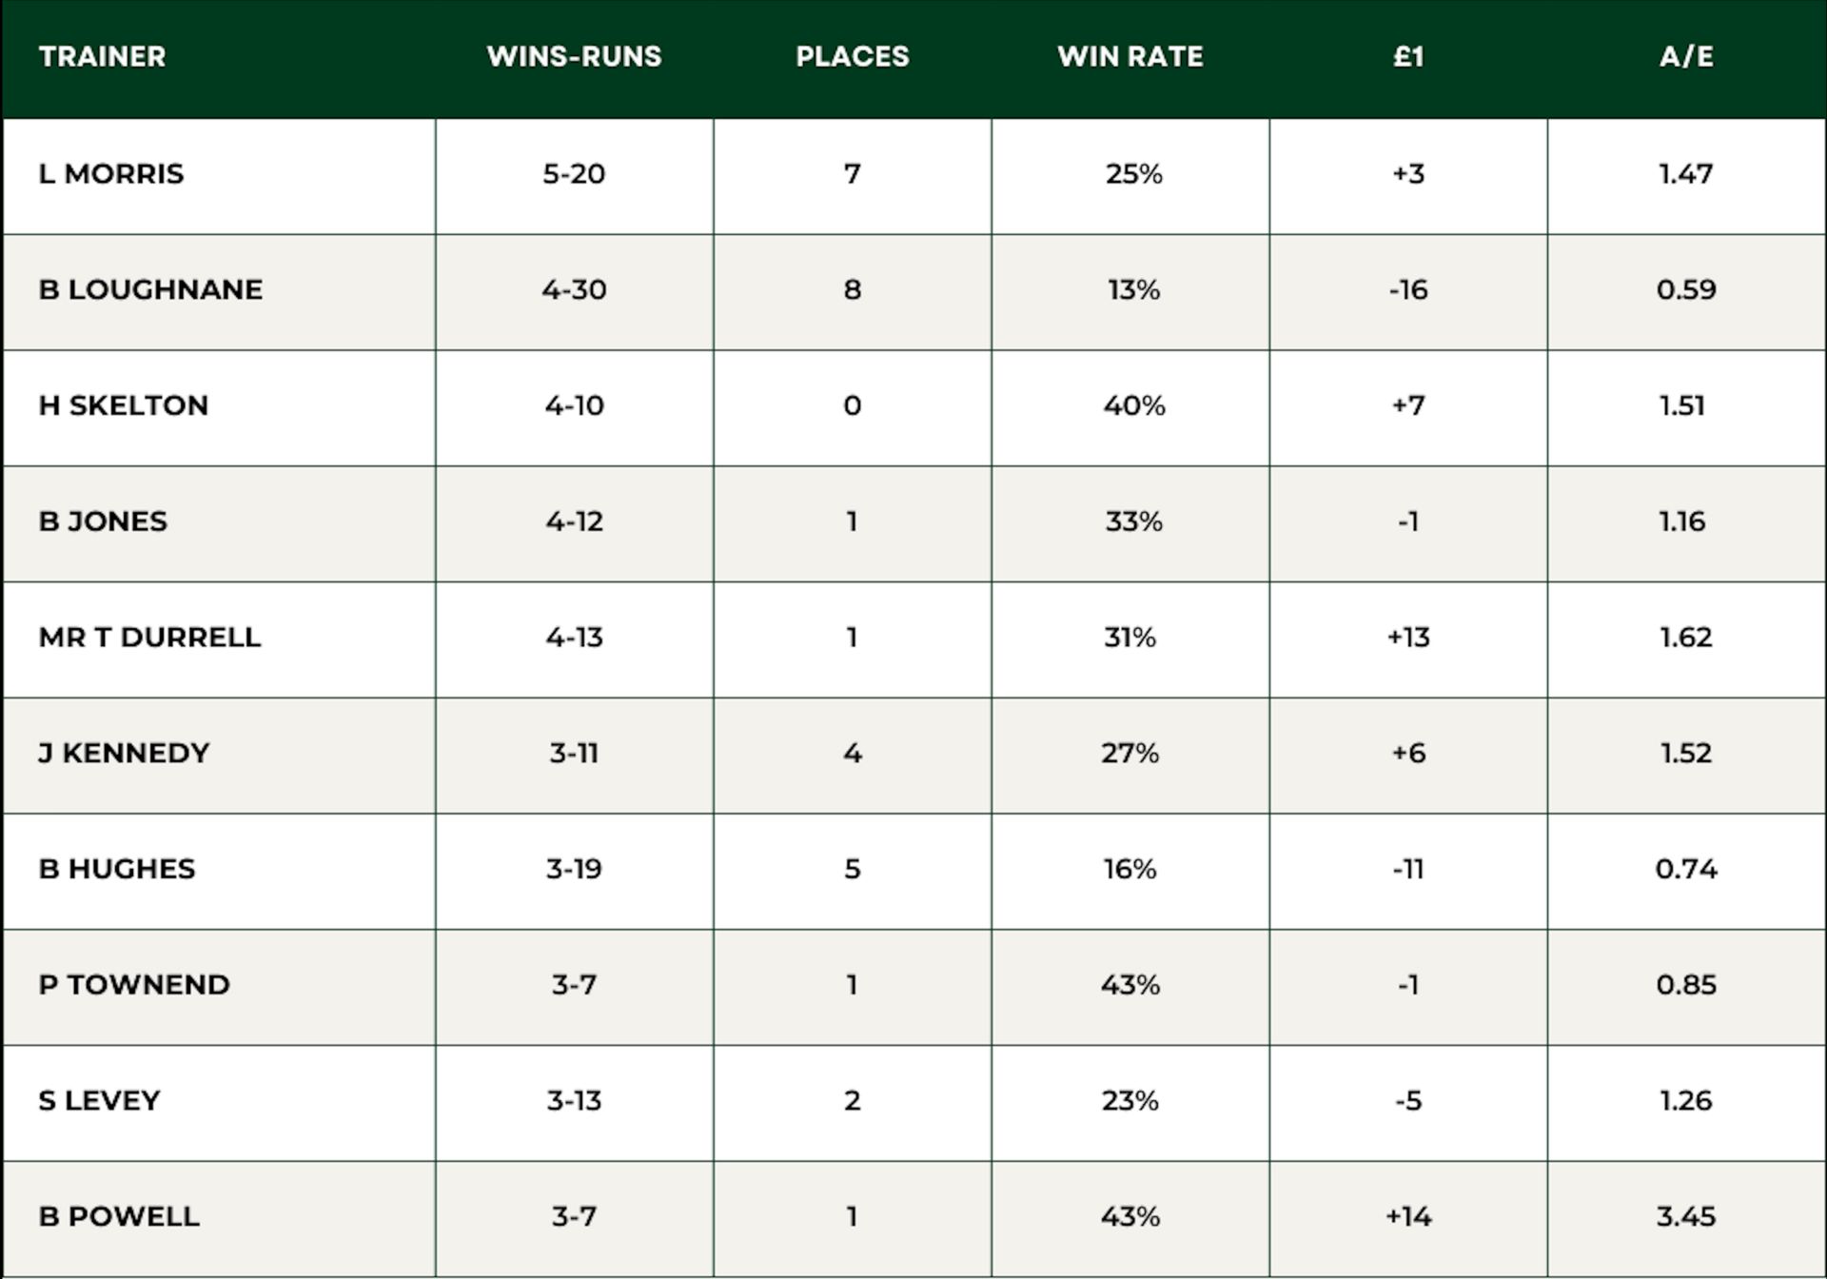The height and width of the screenshot is (1279, 1827).
Task: Click the +13 profit cell
Action: coord(1408,637)
